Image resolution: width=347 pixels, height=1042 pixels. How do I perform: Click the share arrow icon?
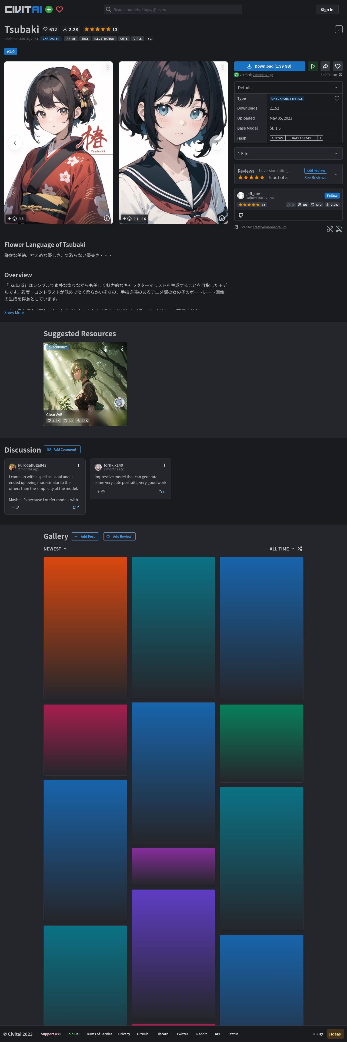pyautogui.click(x=325, y=66)
